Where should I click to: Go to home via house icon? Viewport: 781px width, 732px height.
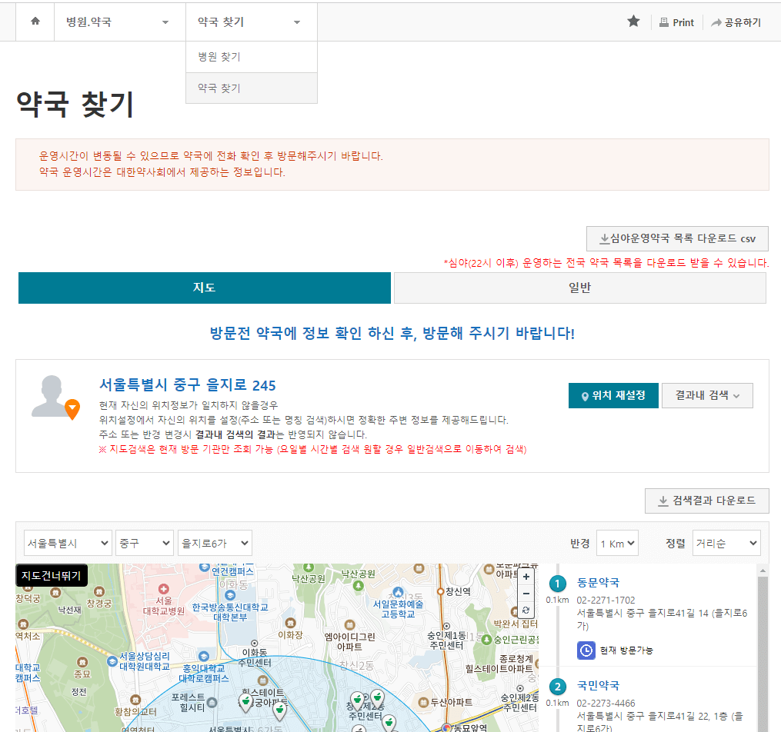pos(35,22)
